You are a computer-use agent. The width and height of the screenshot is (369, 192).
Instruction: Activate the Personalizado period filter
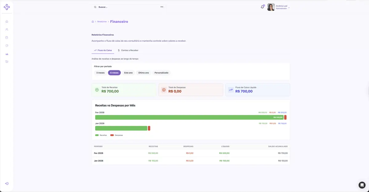pos(161,73)
